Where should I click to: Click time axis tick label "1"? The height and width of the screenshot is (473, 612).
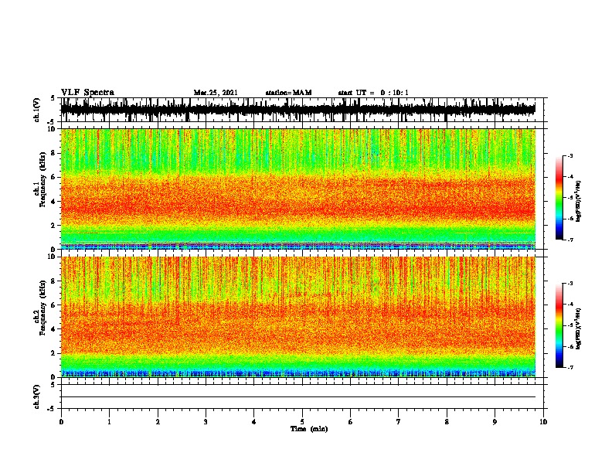109,422
